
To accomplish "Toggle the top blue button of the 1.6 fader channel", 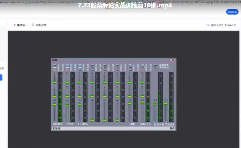I will click(x=130, y=65).
